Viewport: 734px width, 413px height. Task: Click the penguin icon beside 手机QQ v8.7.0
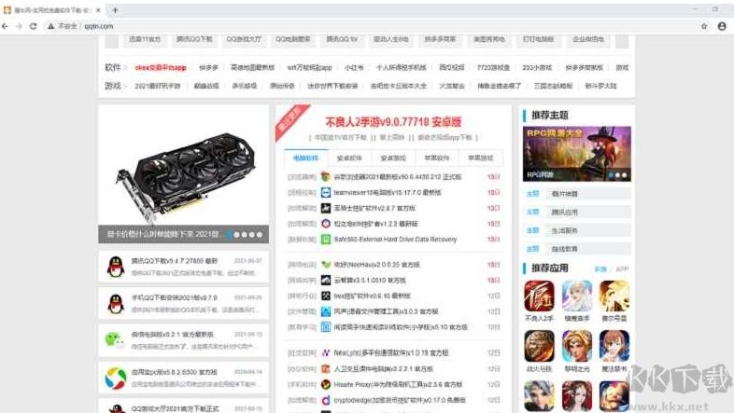pyautogui.click(x=115, y=303)
